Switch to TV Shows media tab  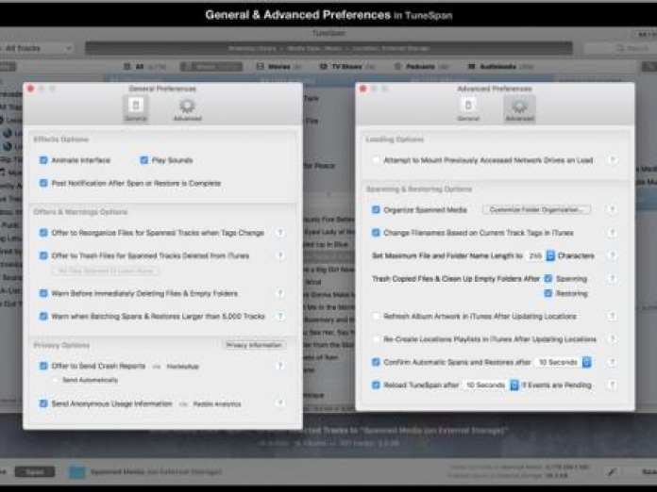(347, 67)
